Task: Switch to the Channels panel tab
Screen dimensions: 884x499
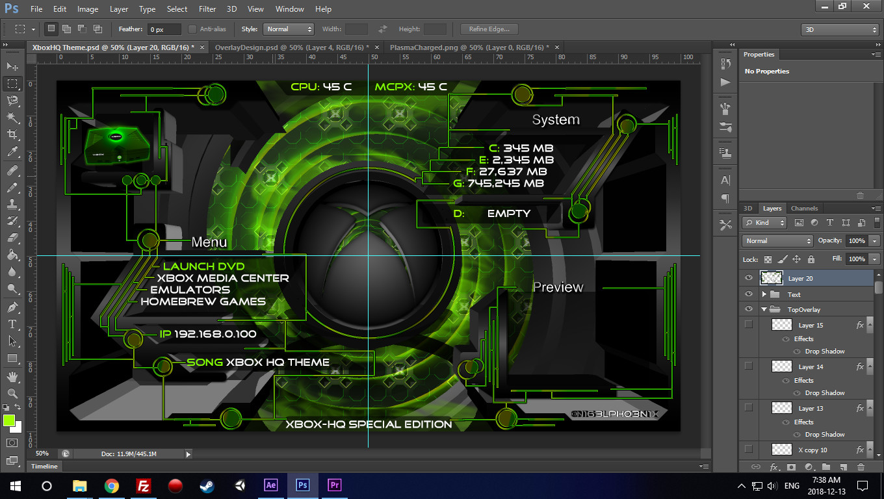Action: click(x=804, y=209)
